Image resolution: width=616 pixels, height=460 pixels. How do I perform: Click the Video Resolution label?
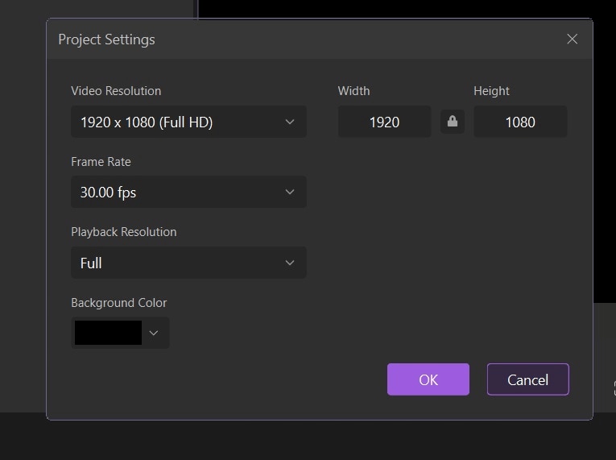116,91
